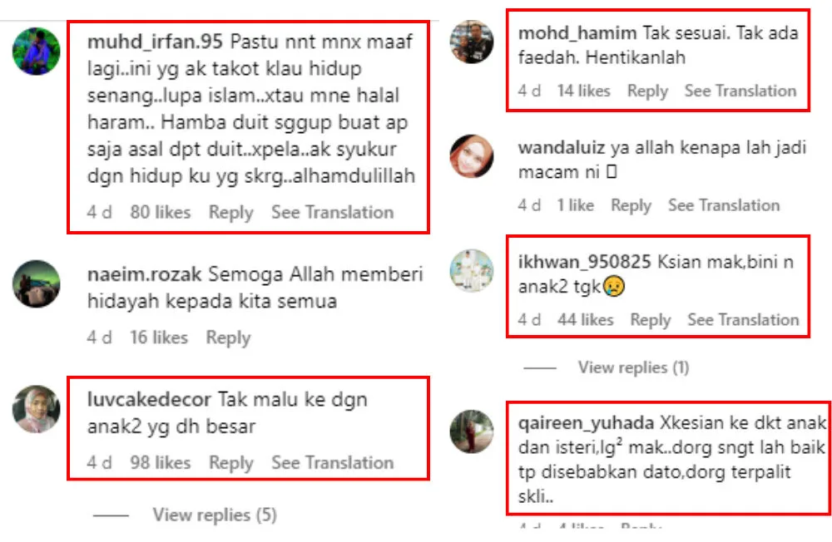Open muhd_irfan.95's profile picture
The image size is (832, 542).
36,52
